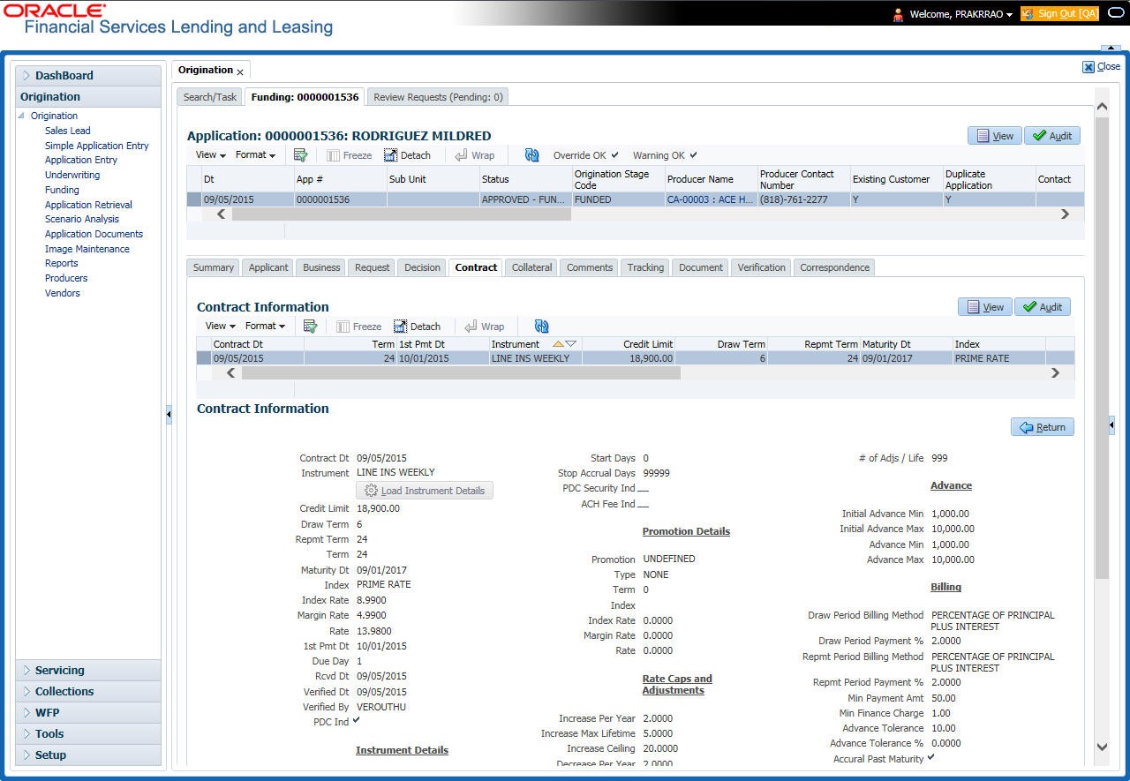
Task: Click the user avatar icon beside Welcome
Action: coord(898,14)
